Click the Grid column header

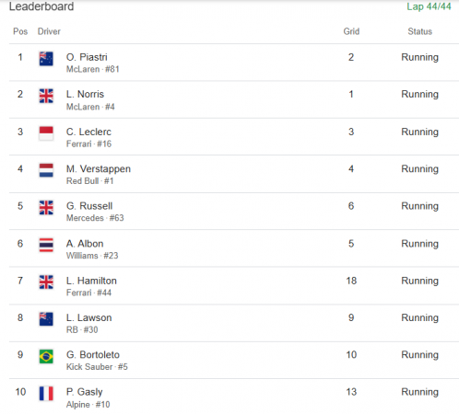(351, 31)
